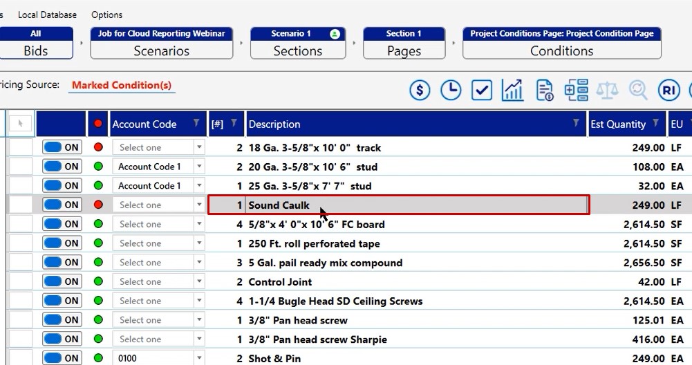The height and width of the screenshot is (365, 692).
Task: Click the dollar sign pricing icon
Action: (x=420, y=90)
